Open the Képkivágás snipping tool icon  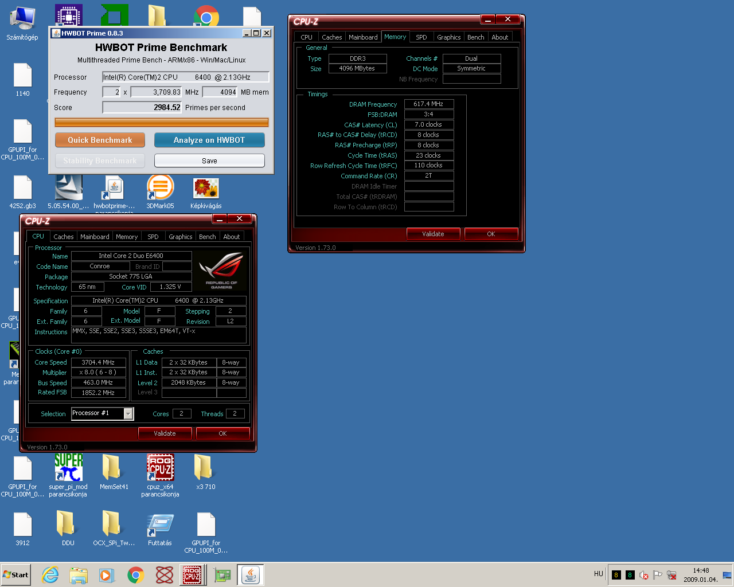(206, 192)
